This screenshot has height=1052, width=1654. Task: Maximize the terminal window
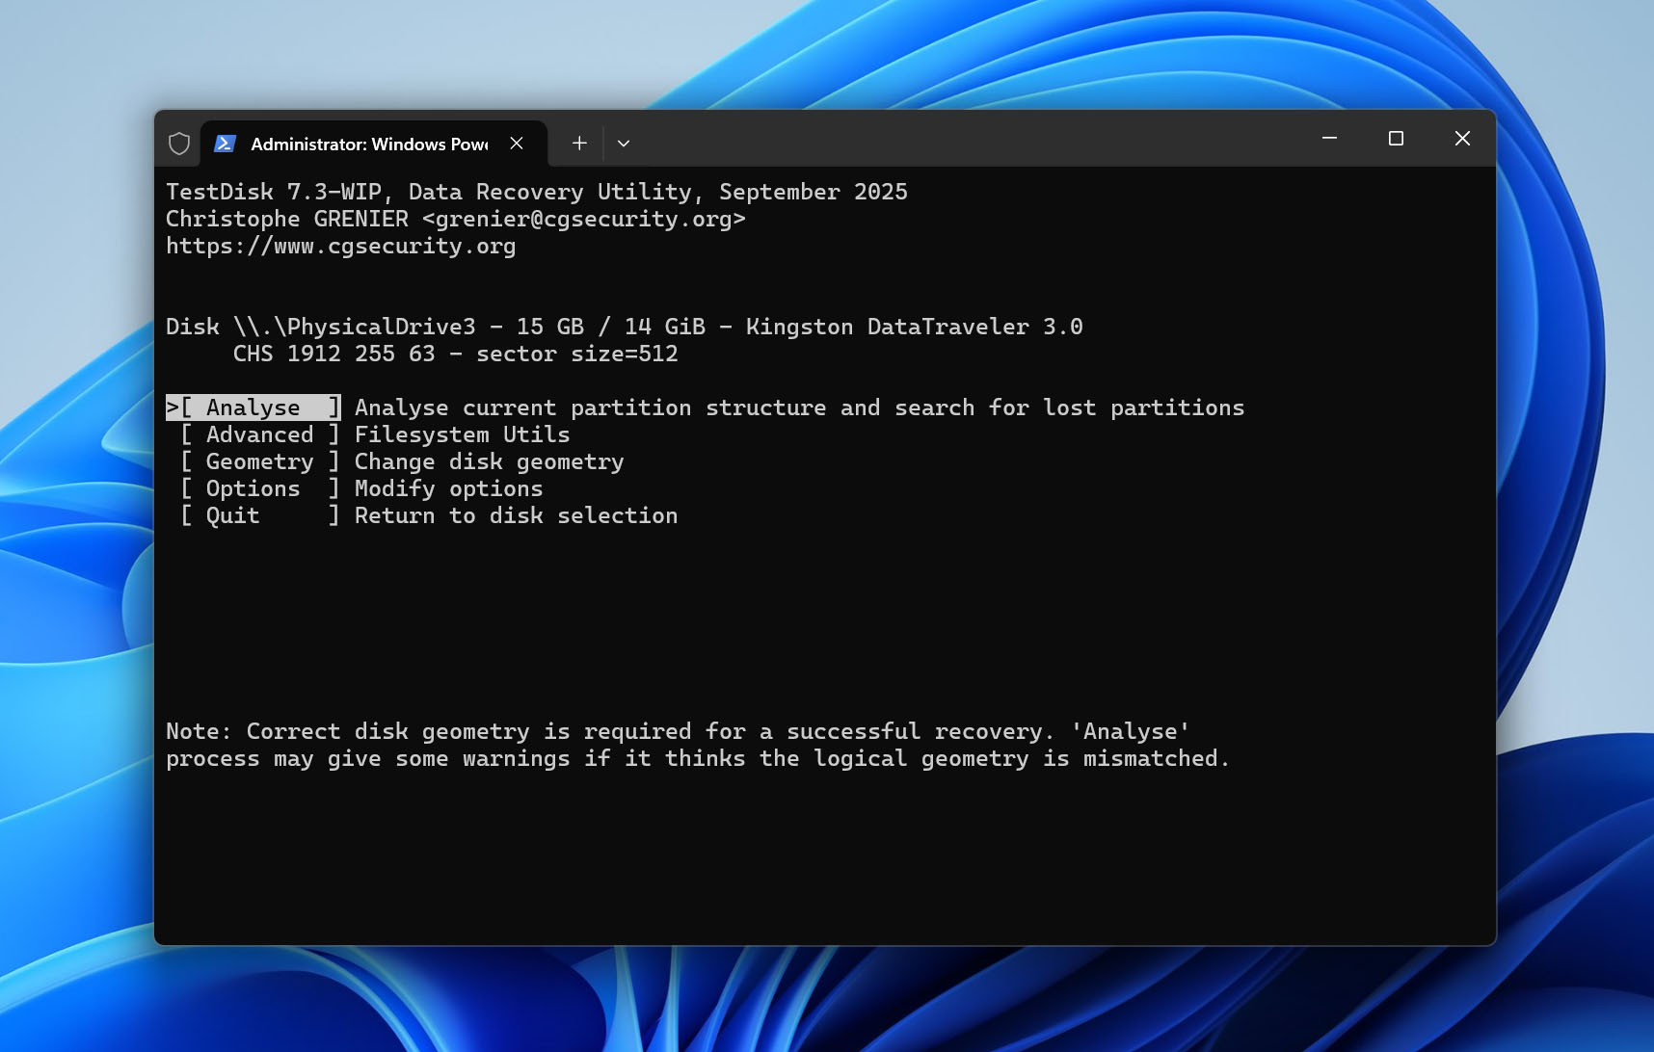coord(1396,139)
